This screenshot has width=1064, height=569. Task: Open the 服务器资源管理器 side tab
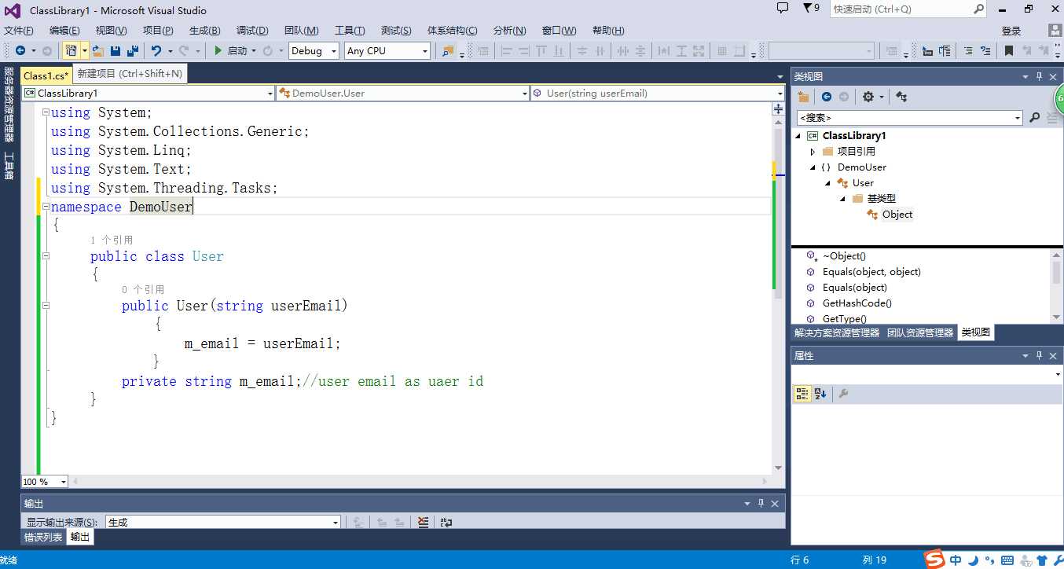point(9,105)
